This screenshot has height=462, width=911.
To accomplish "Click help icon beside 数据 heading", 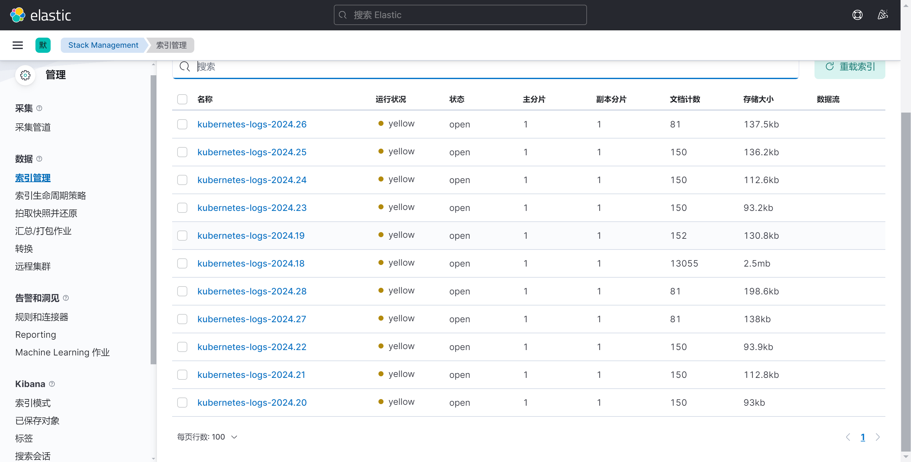I will click(39, 159).
